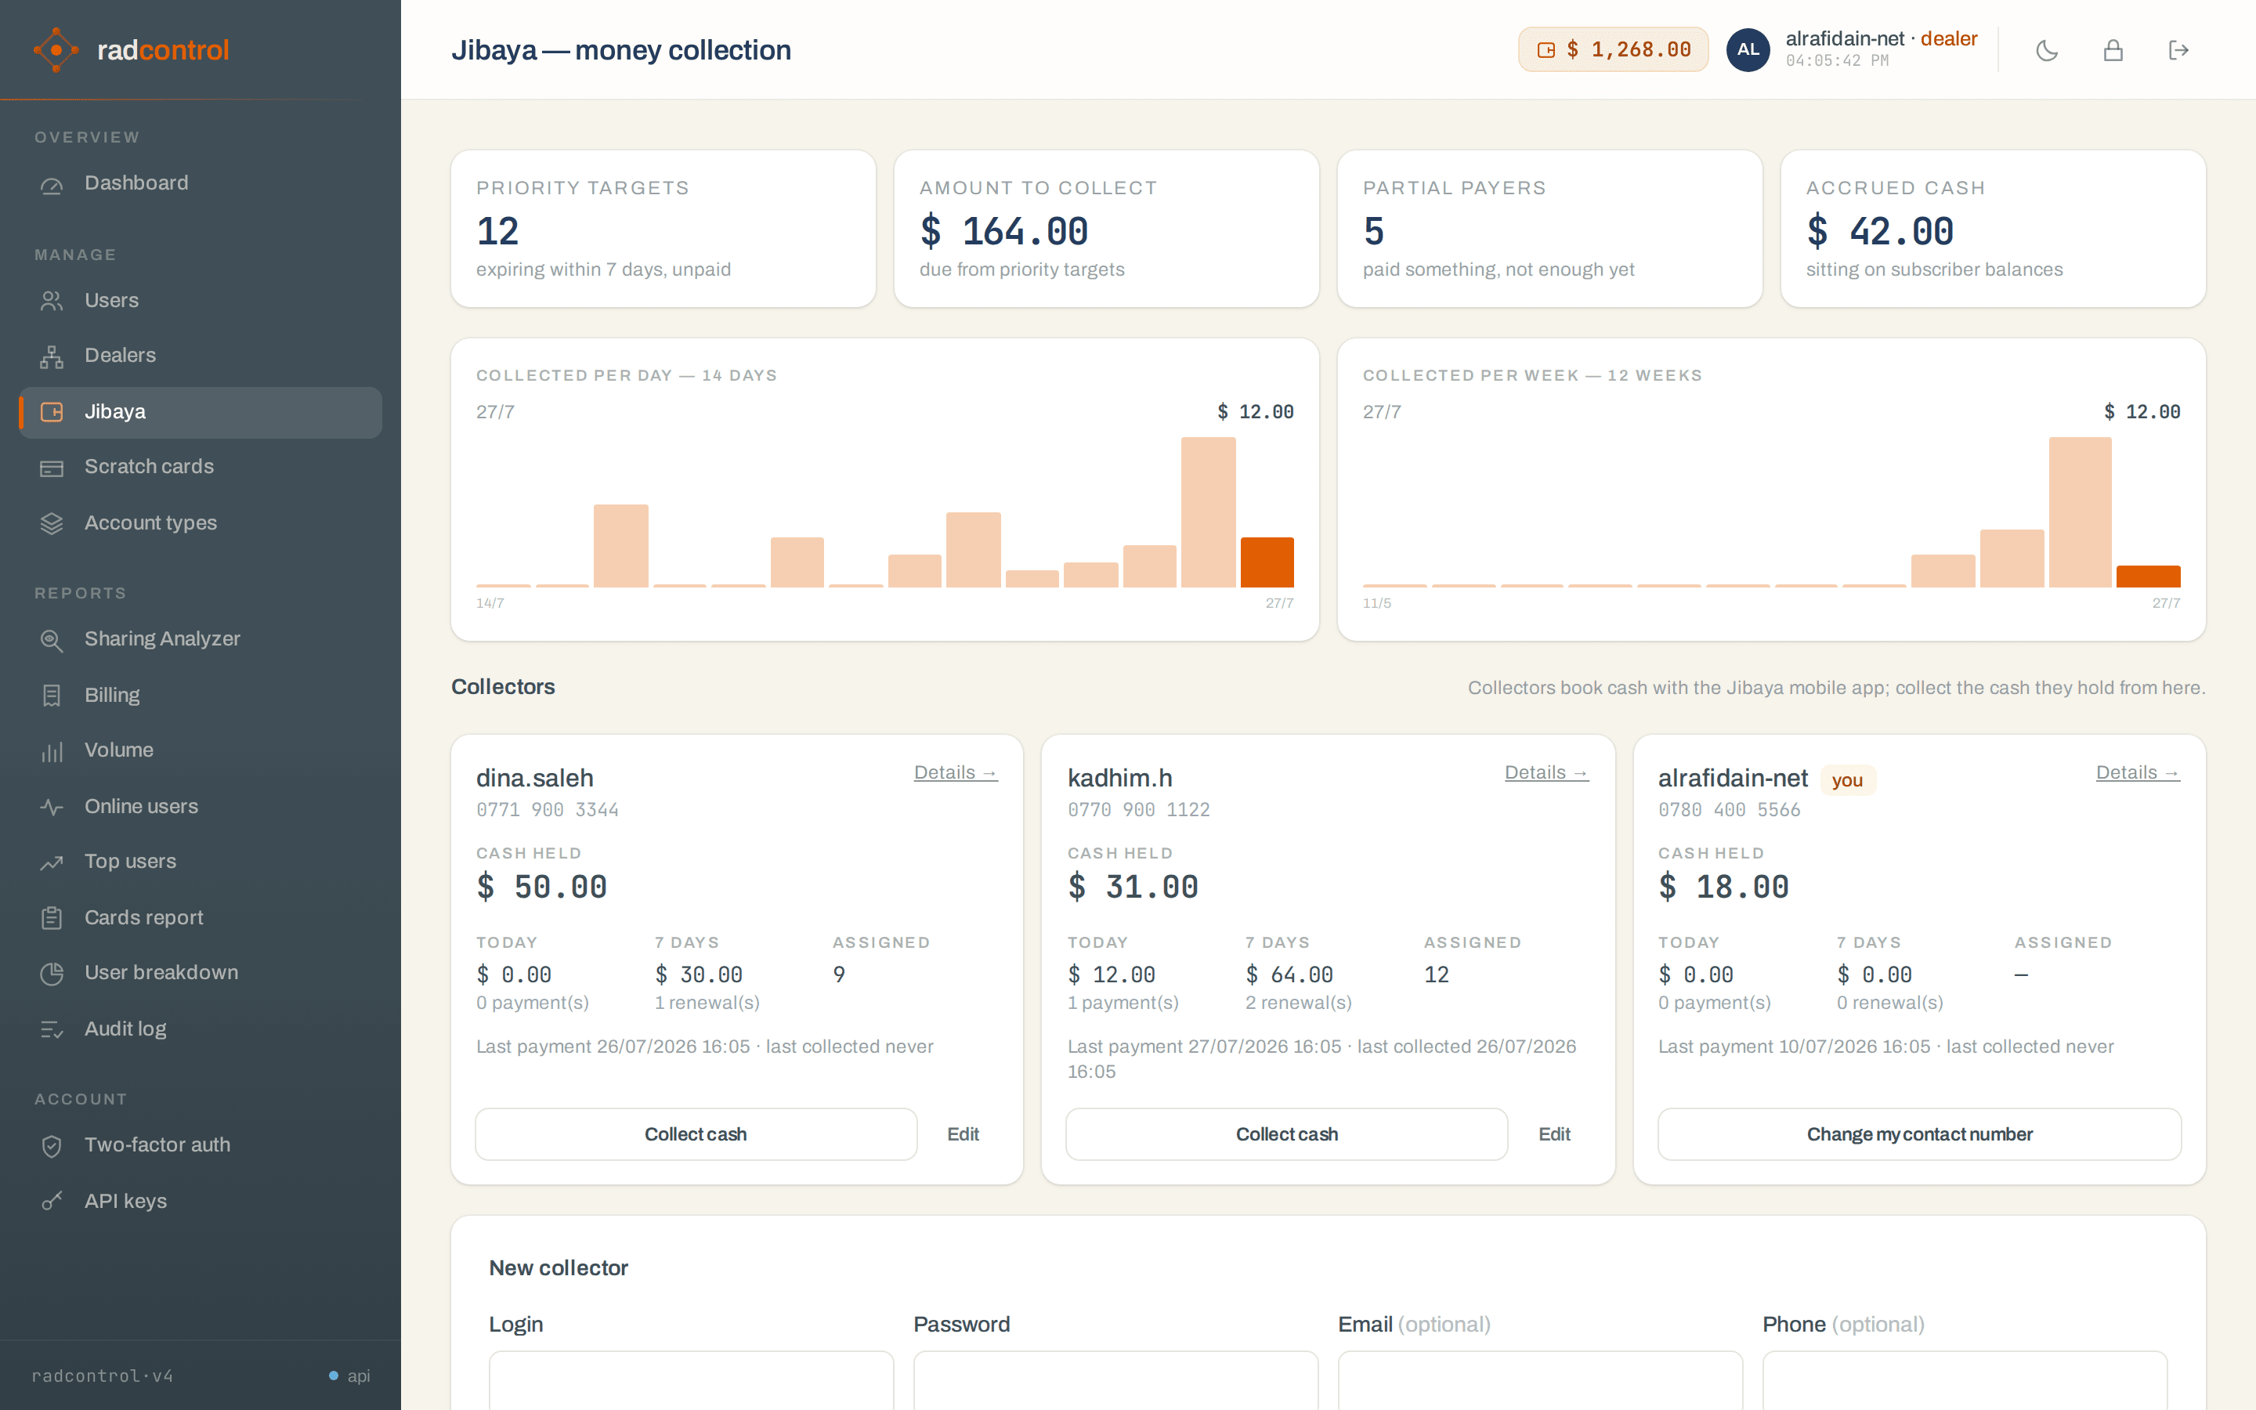Viewport: 2256px width, 1410px height.
Task: Click the radcontrol logo icon
Action: 56,49
